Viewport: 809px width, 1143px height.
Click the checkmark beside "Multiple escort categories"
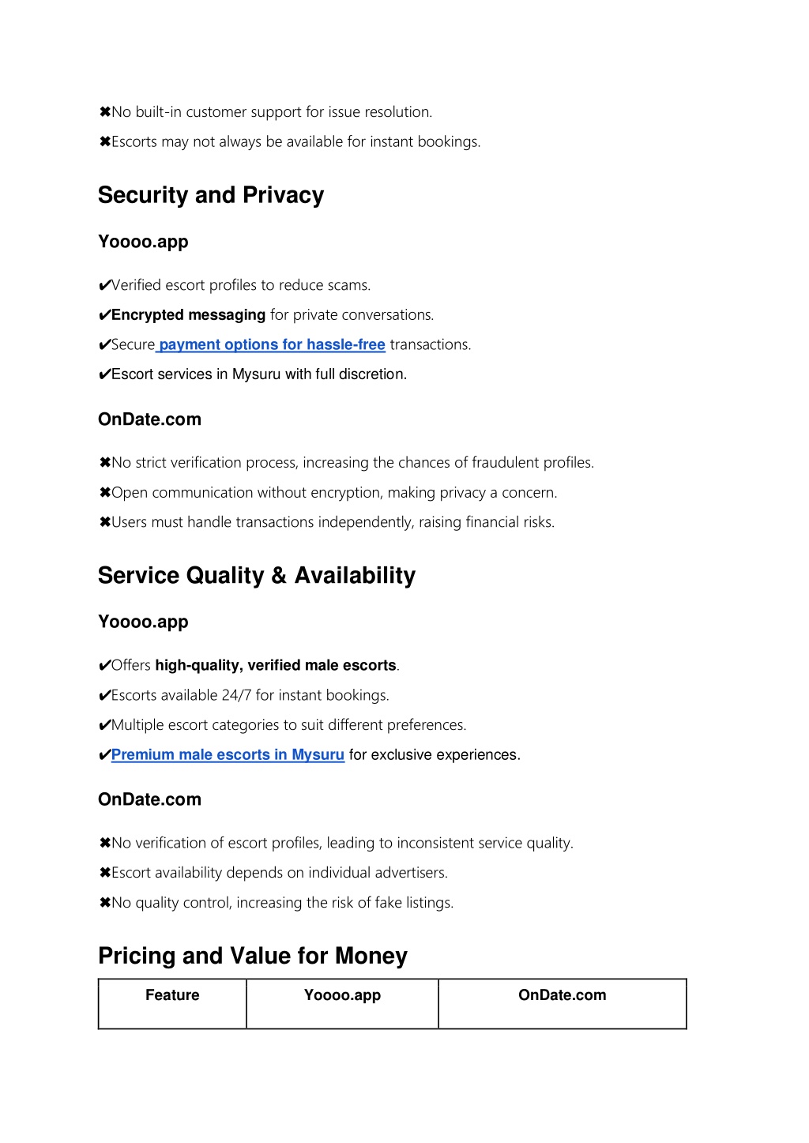[104, 725]
